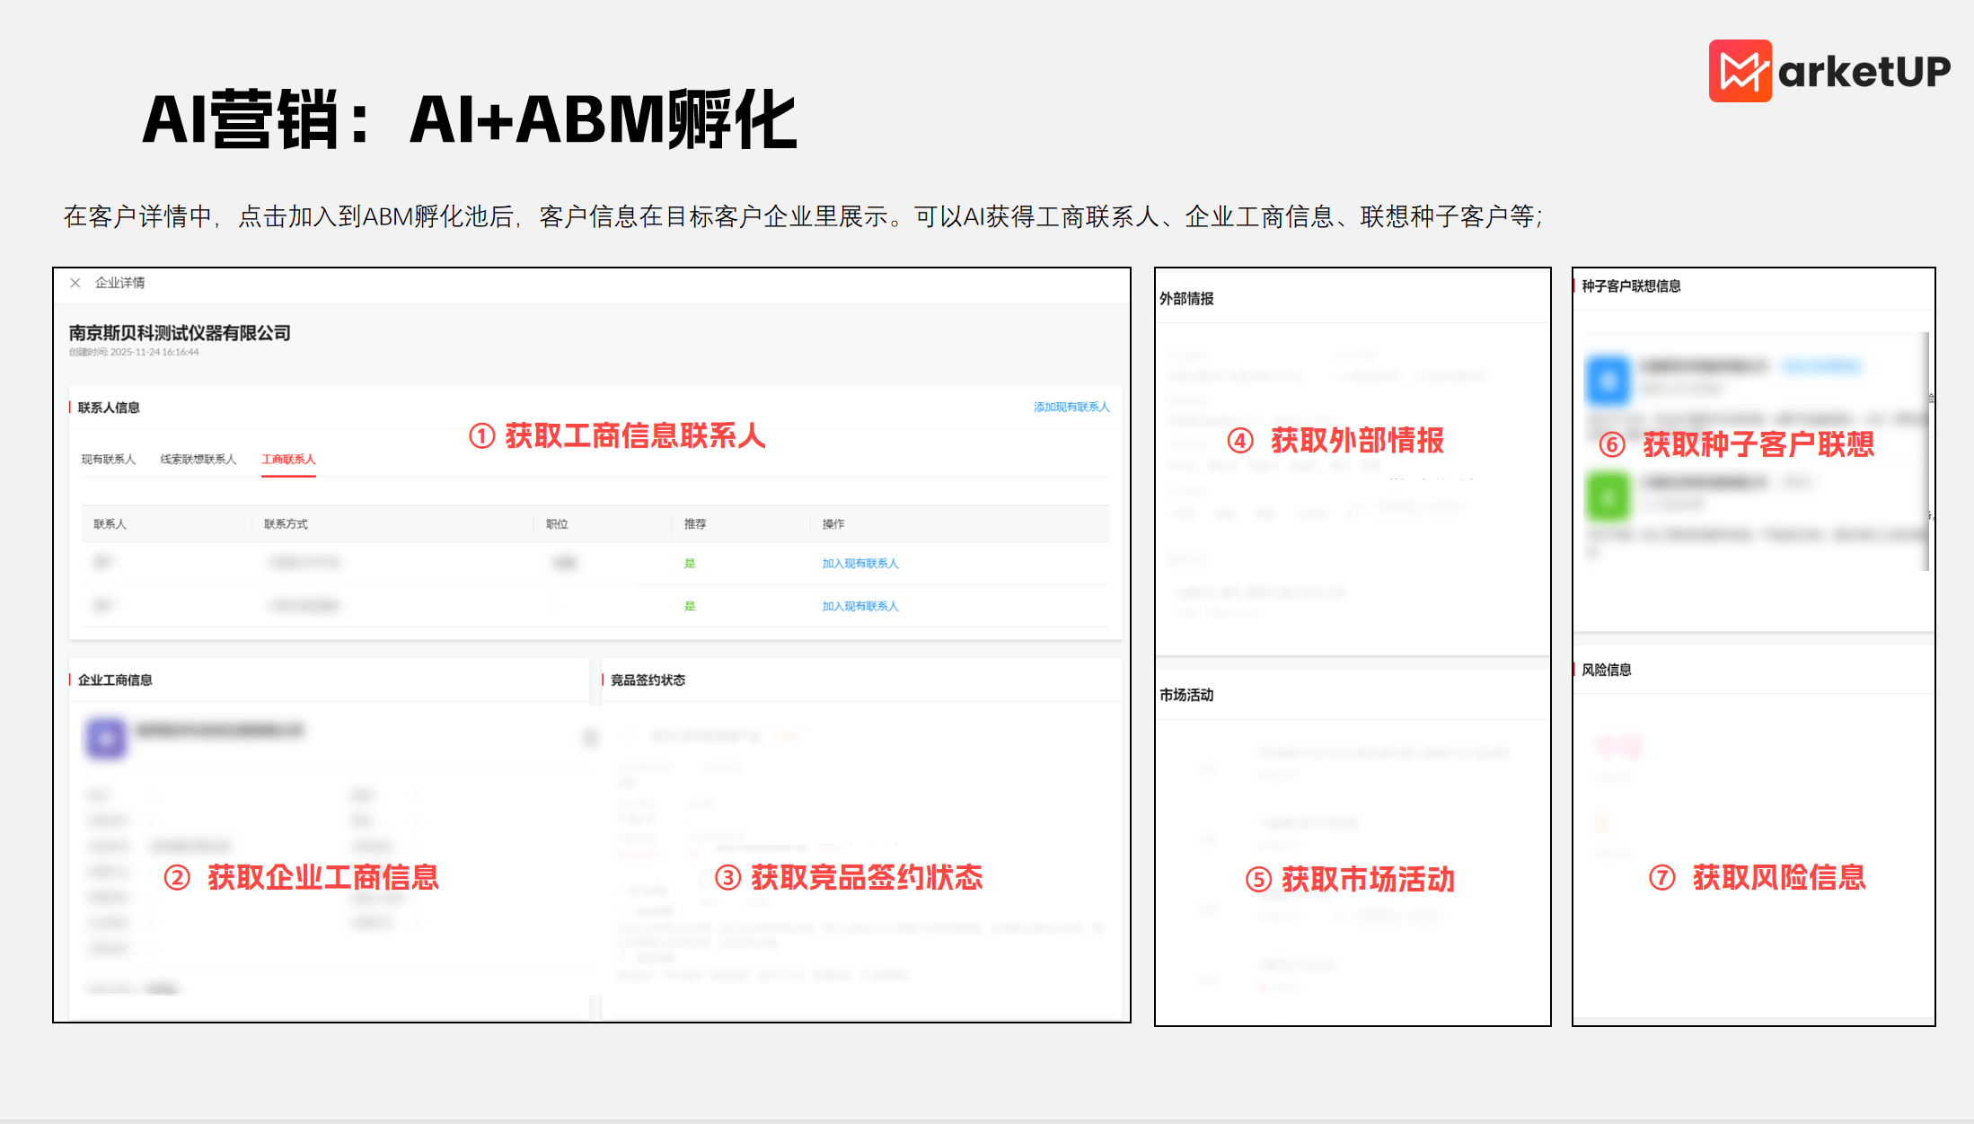Viewport: 1974px width, 1124px height.
Task: Open the 线索联想联系人 tab
Action: click(x=199, y=458)
